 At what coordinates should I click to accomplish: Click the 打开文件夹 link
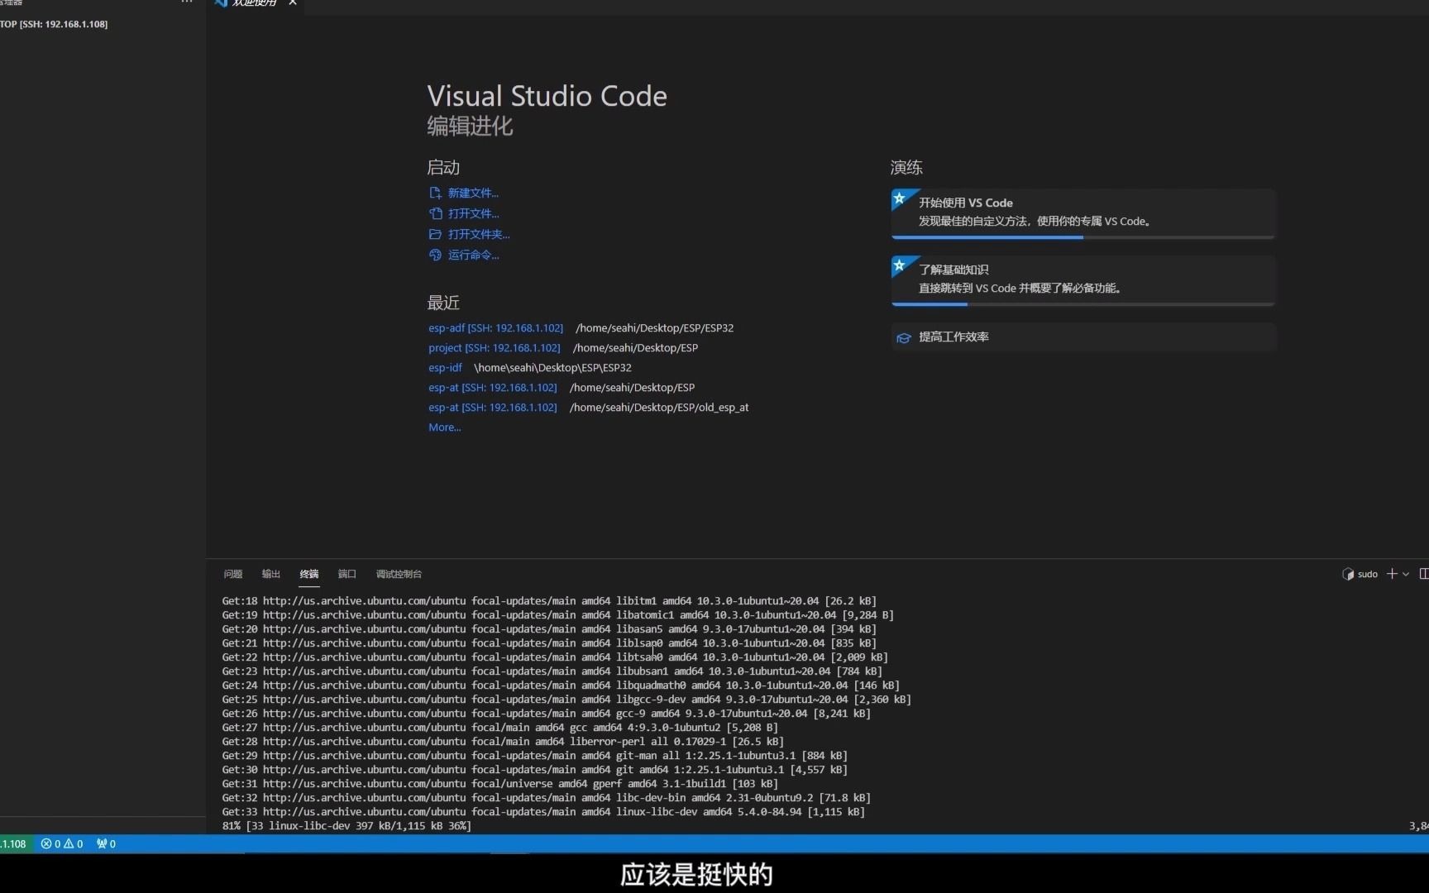pos(478,234)
